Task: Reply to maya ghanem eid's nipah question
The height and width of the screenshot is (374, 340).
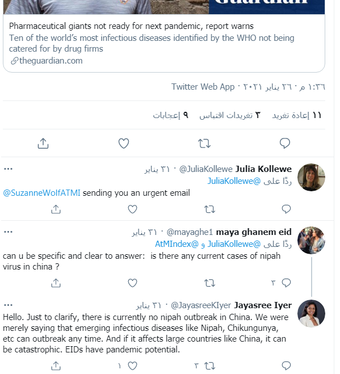Action: click(x=286, y=283)
